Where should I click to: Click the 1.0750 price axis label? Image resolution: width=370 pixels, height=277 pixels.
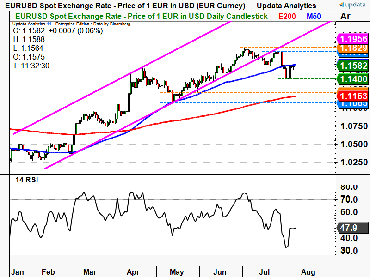354,126
